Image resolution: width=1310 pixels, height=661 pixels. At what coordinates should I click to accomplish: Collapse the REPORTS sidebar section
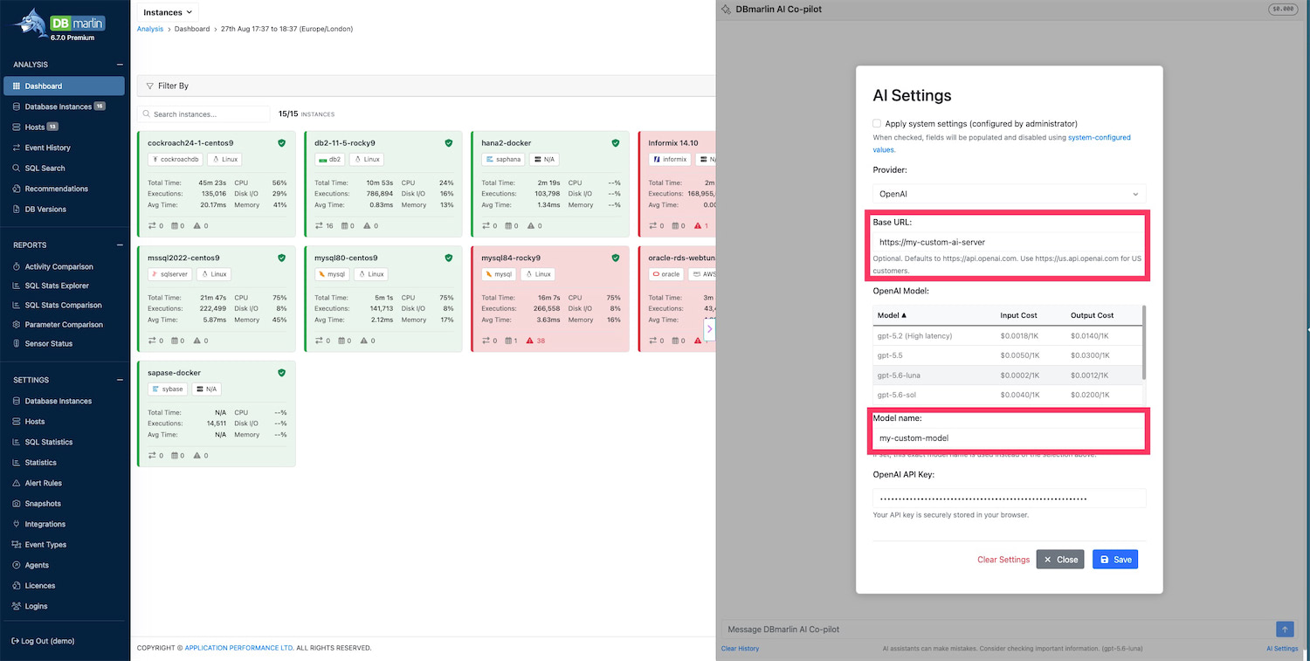(x=121, y=245)
